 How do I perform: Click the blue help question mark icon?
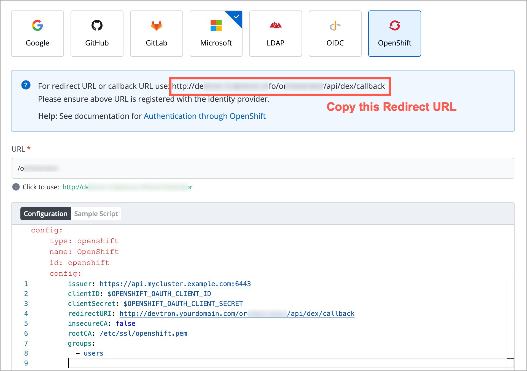[26, 85]
